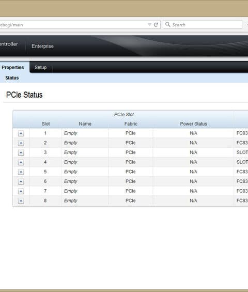
Task: Select the Empty name in slot 4 row
Action: coord(71,162)
